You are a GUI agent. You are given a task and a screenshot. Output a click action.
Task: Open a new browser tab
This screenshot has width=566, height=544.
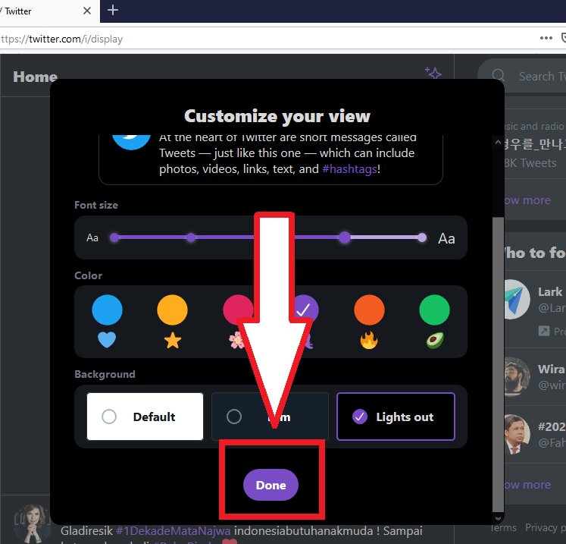[113, 10]
